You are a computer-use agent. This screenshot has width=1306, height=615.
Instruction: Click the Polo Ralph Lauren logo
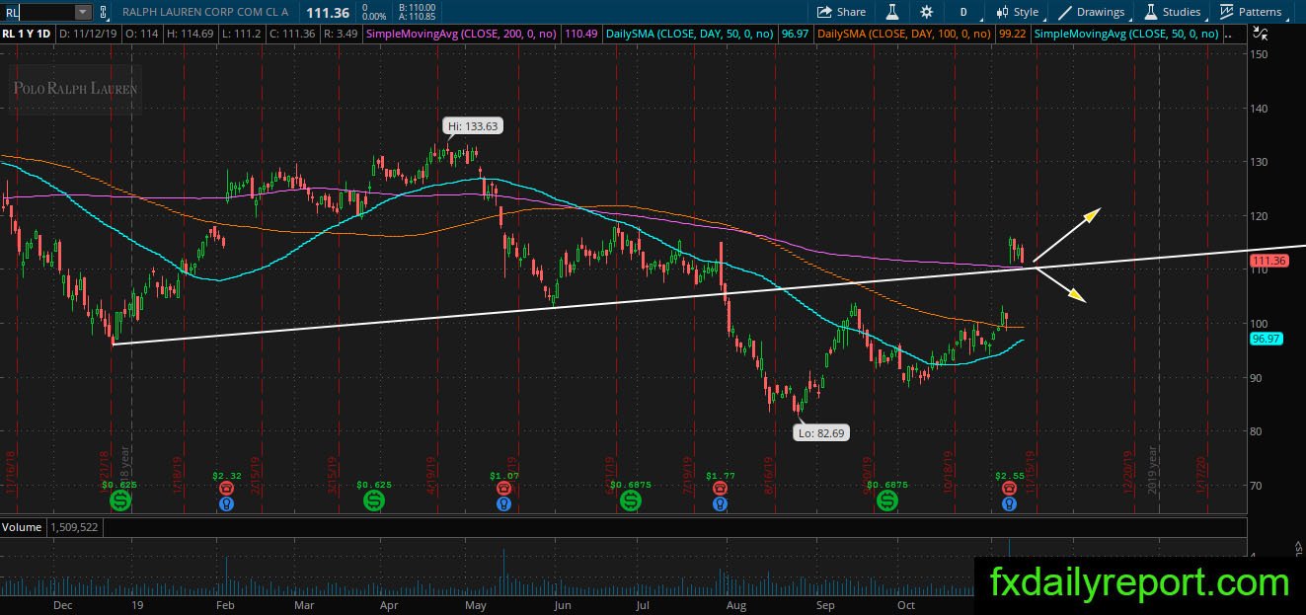[75, 89]
